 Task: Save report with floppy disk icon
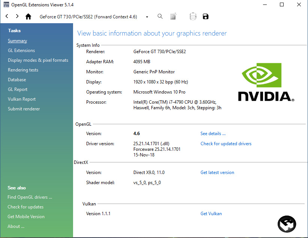[x=205, y=16]
